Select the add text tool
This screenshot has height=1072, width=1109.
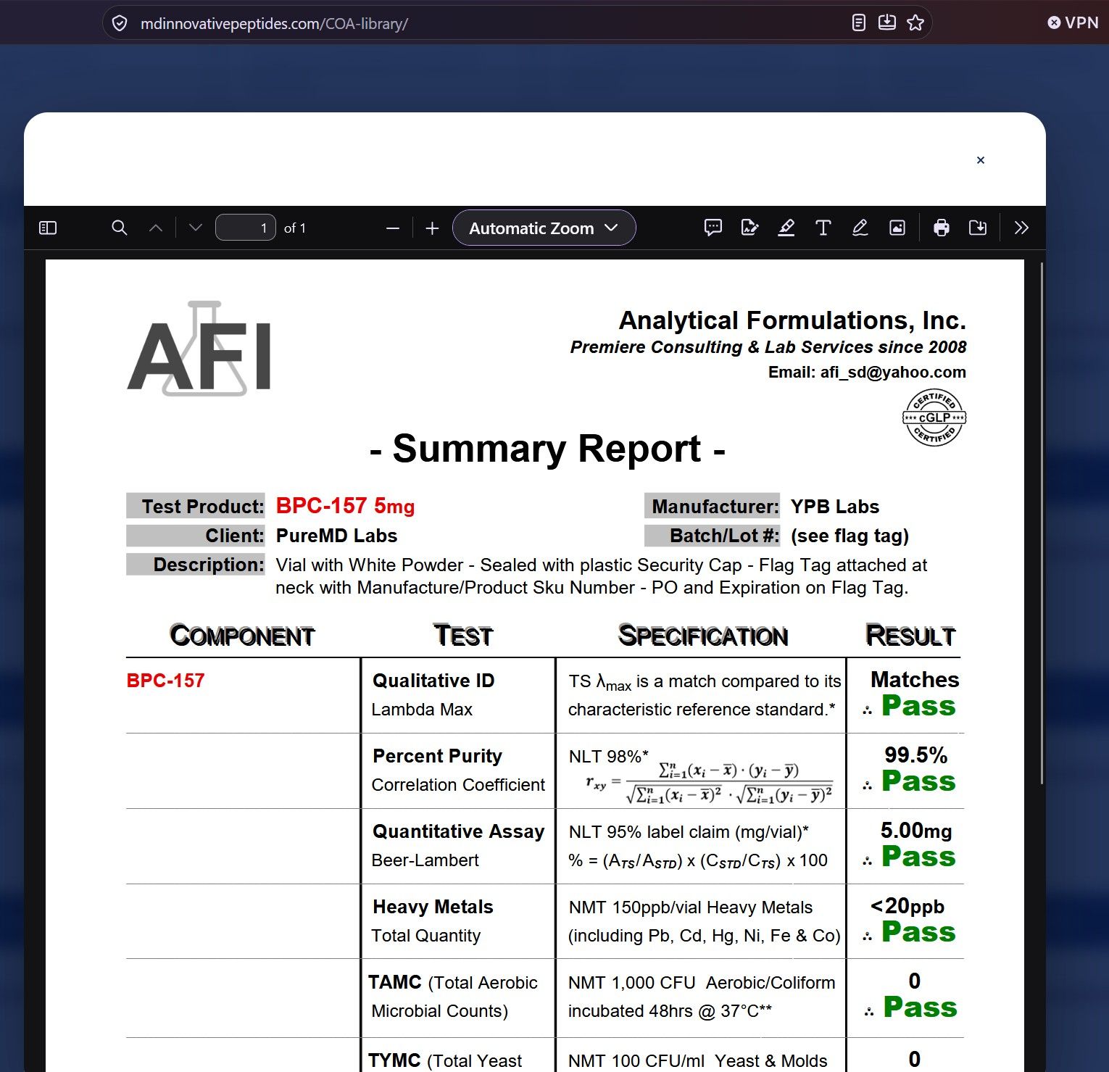[x=823, y=228]
